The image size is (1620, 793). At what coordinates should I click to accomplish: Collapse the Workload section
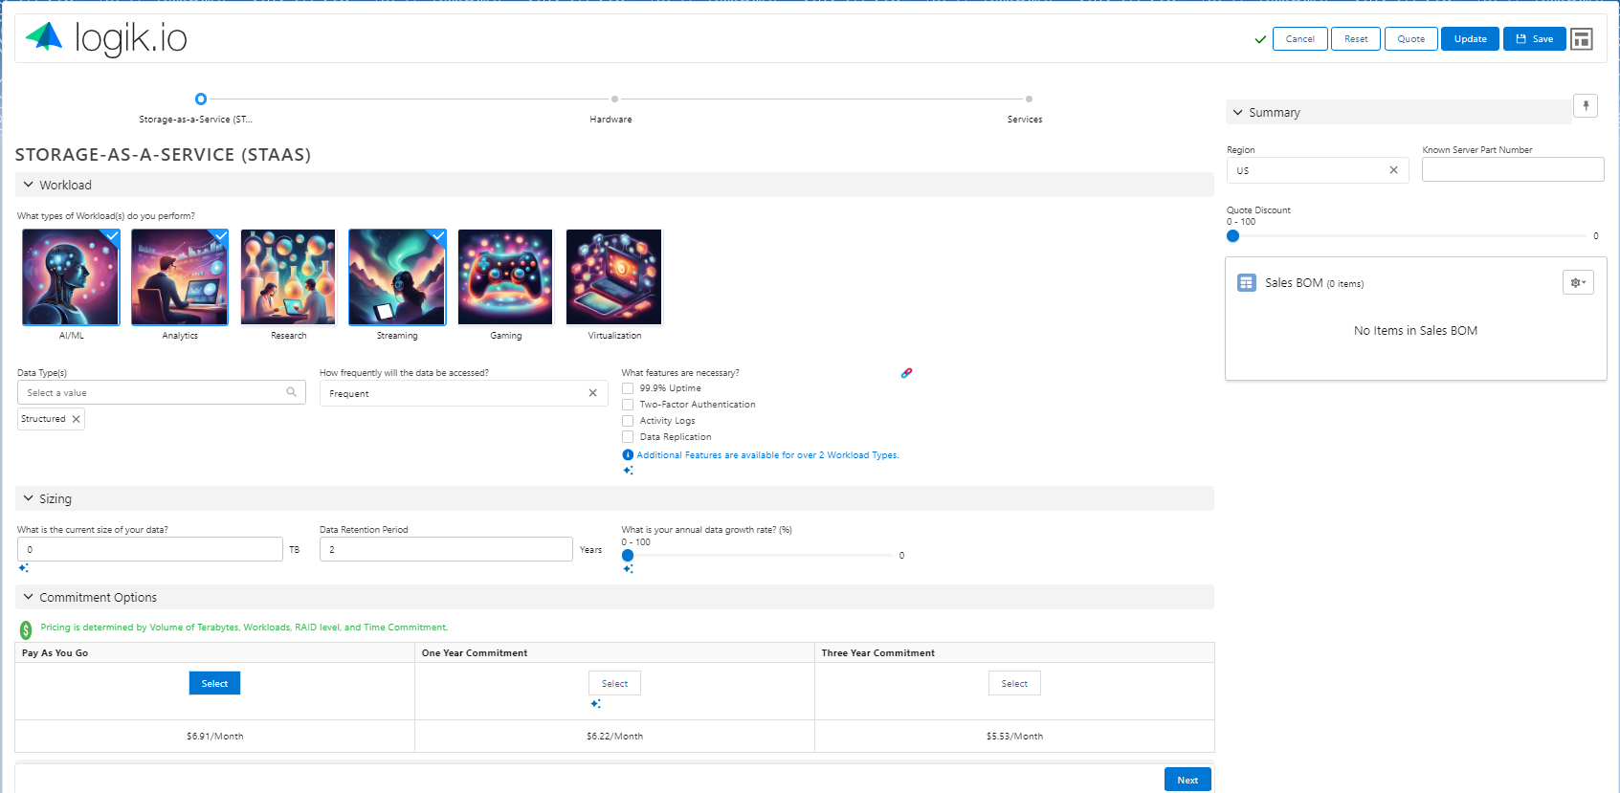29,185
